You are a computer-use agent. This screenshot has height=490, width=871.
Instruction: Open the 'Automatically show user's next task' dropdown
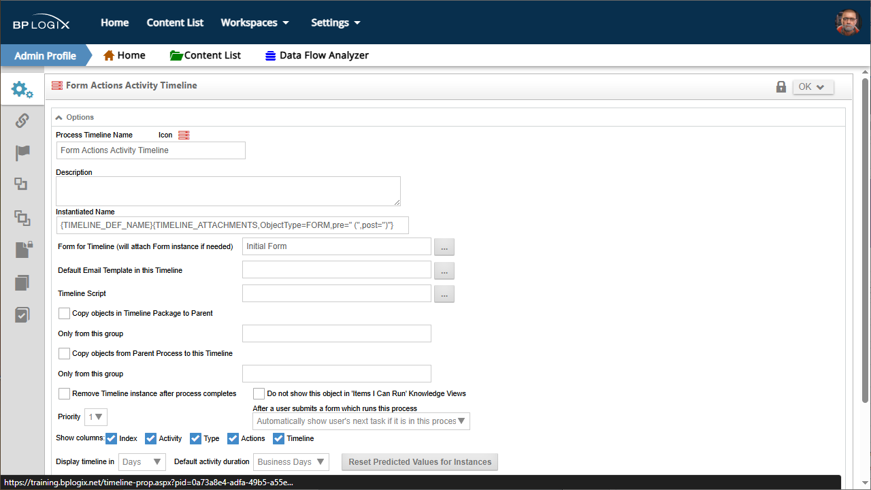pos(361,421)
